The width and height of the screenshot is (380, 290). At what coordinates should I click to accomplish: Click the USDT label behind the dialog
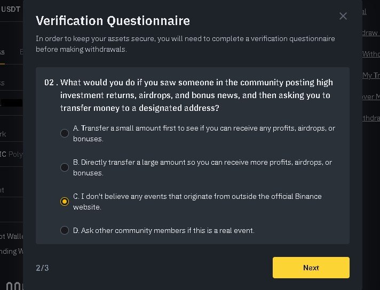11,9
